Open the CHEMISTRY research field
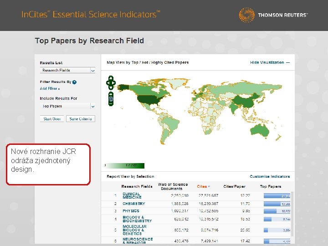The height and width of the screenshot is (246, 328). 134,204
